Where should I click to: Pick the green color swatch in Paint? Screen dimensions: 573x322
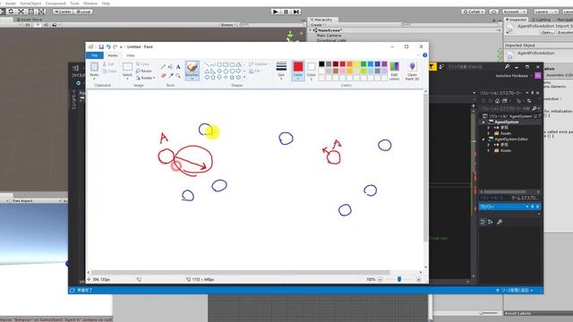[363, 64]
